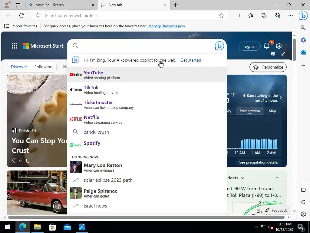Open File Explorer from the taskbar
This screenshot has width=310, height=233.
pyautogui.click(x=37, y=227)
